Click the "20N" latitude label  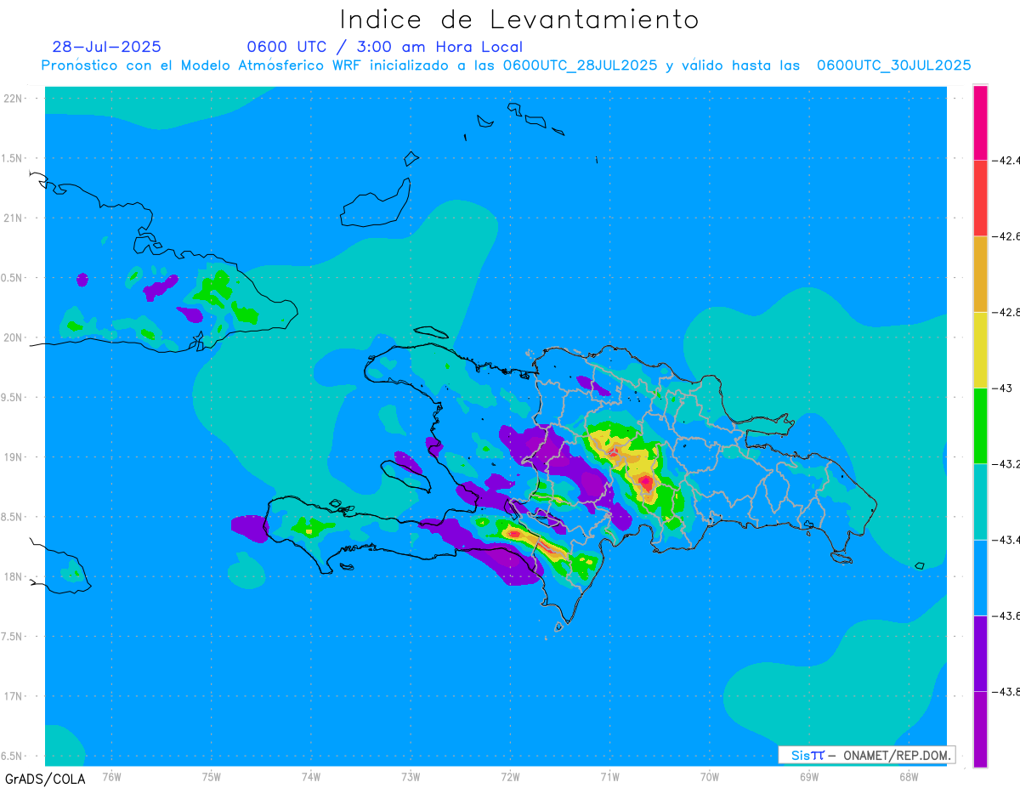coord(14,337)
